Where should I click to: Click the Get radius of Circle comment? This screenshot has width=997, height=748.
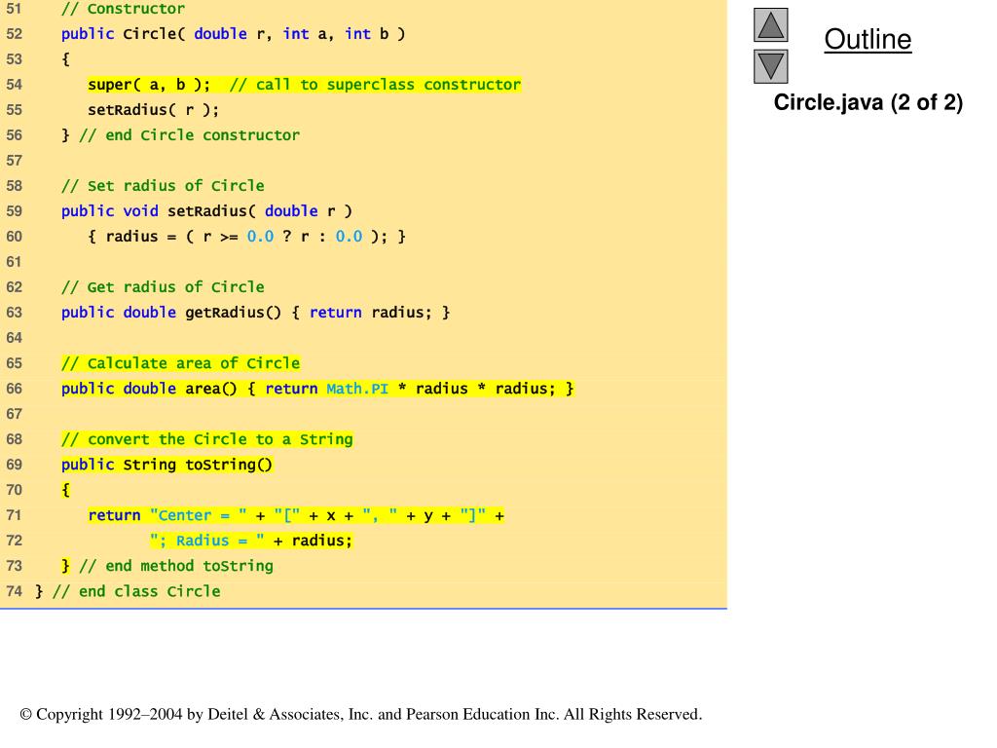(163, 287)
